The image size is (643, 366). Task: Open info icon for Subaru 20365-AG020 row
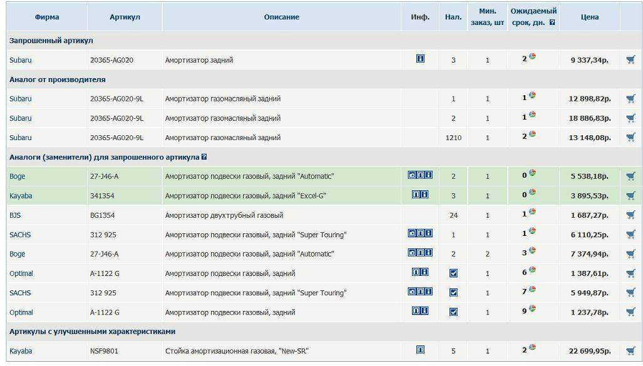[420, 59]
